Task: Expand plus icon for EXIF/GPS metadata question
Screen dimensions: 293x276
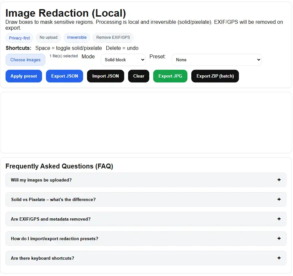Action: coord(279,219)
